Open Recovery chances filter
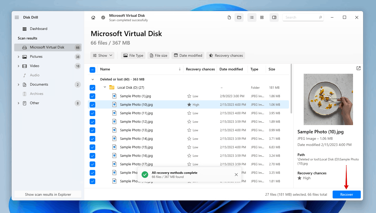This screenshot has height=213, width=376. (x=226, y=55)
